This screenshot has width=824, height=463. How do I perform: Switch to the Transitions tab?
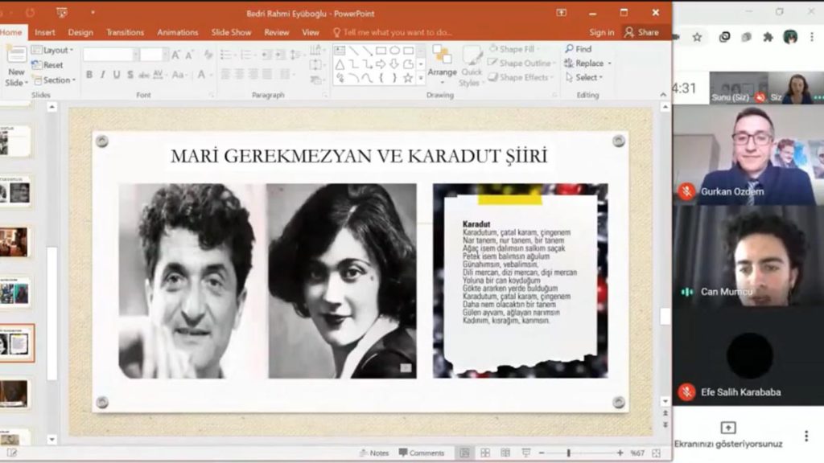(x=125, y=32)
